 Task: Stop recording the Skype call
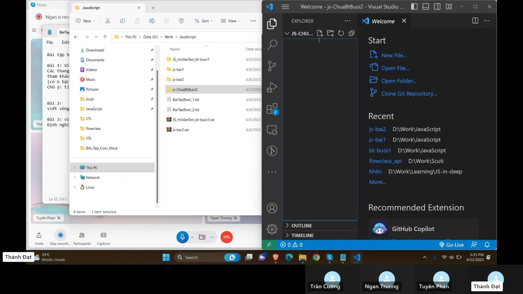click(x=60, y=238)
